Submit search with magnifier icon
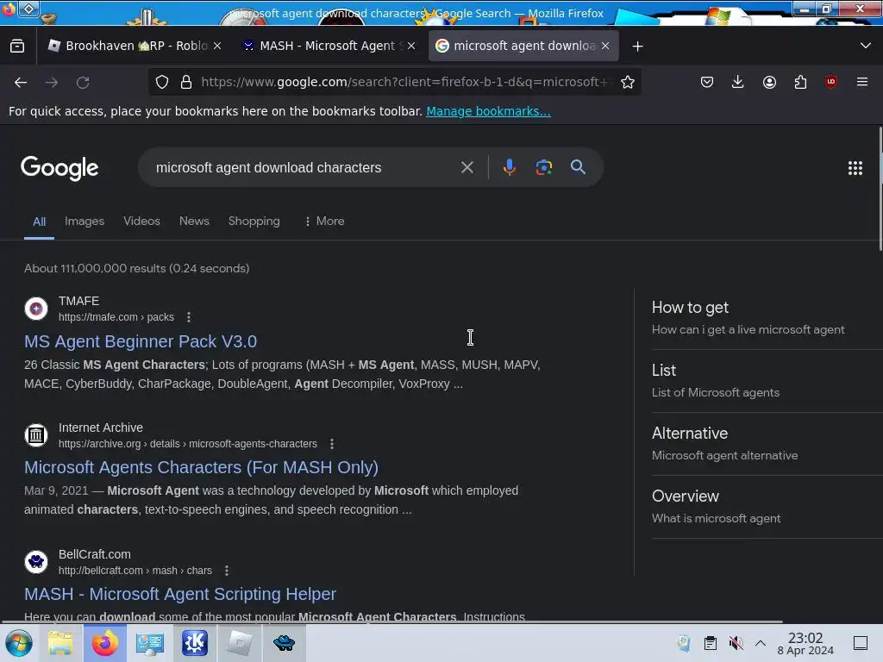Image resolution: width=883 pixels, height=662 pixels. (578, 167)
